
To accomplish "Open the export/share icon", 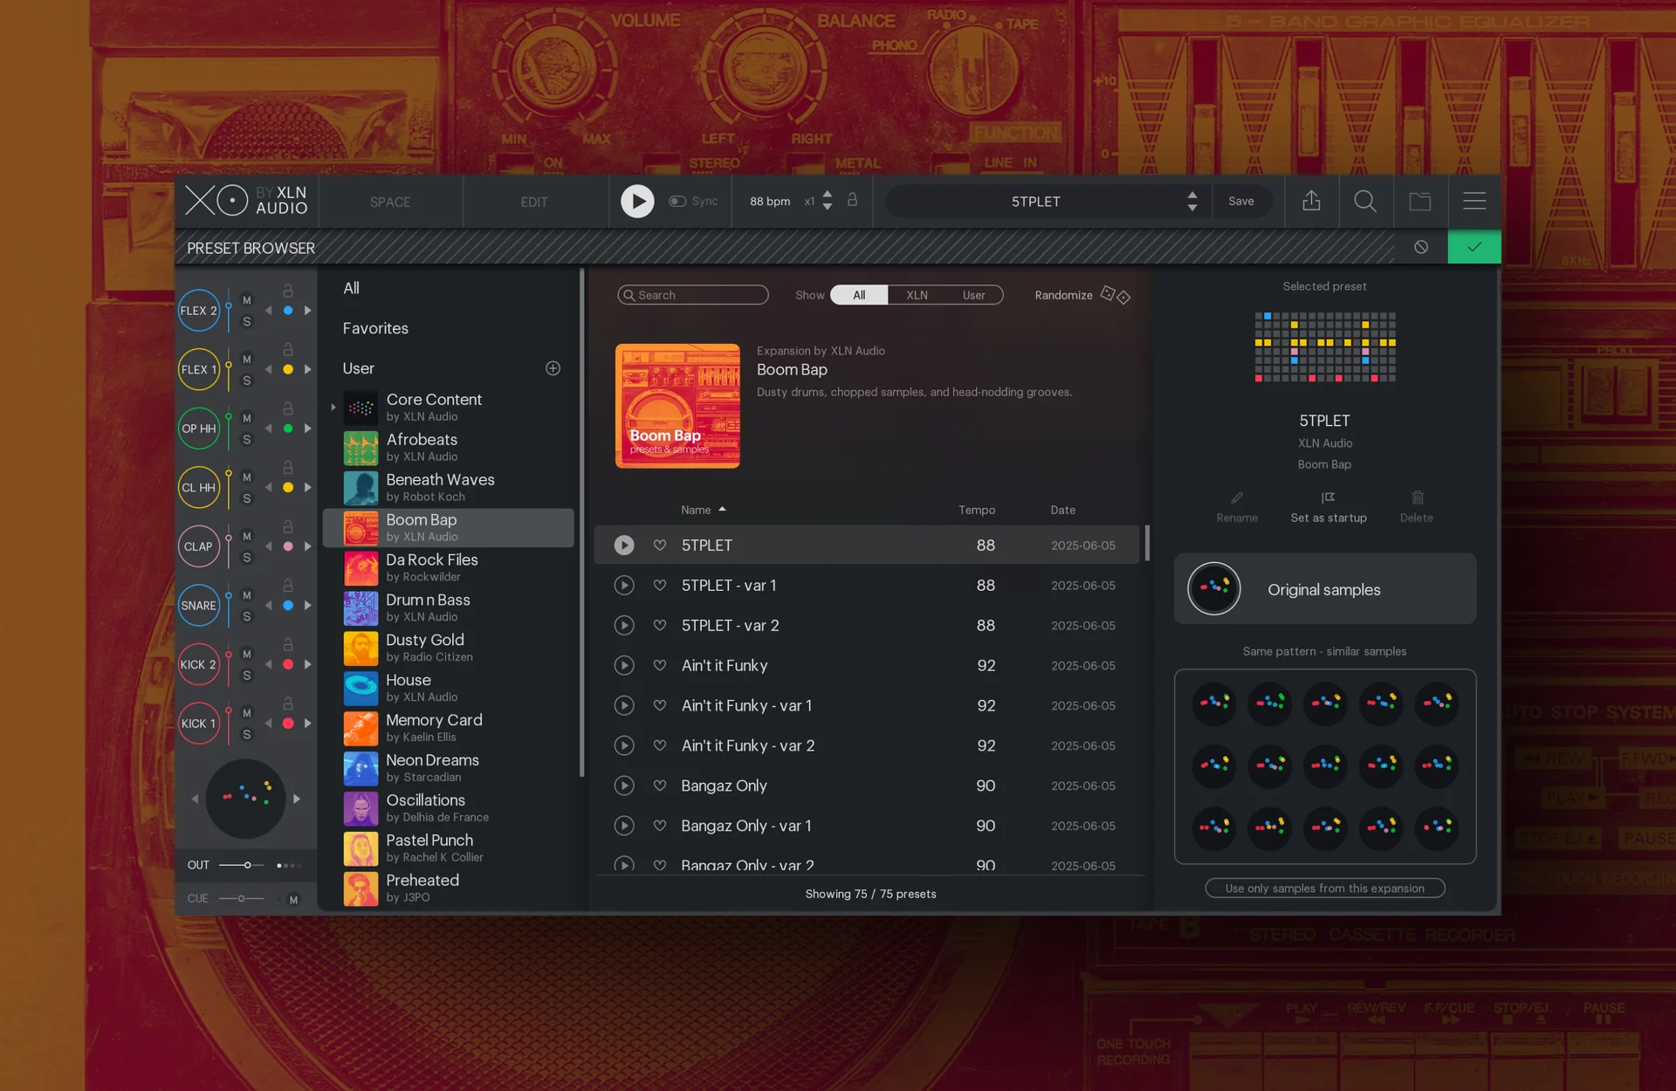I will 1311,202.
